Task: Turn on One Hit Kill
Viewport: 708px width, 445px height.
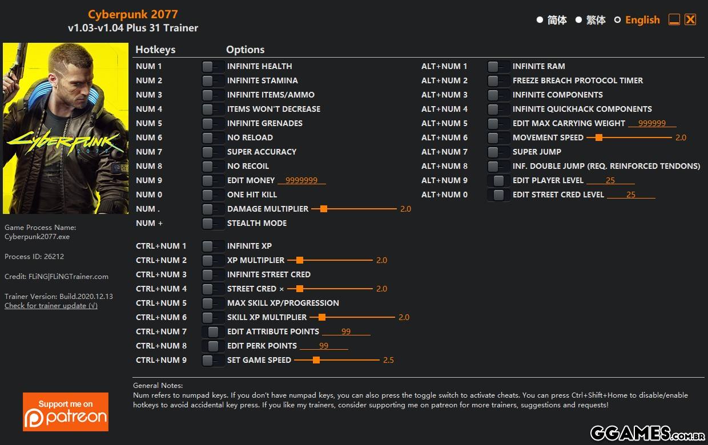Action: tap(213, 195)
